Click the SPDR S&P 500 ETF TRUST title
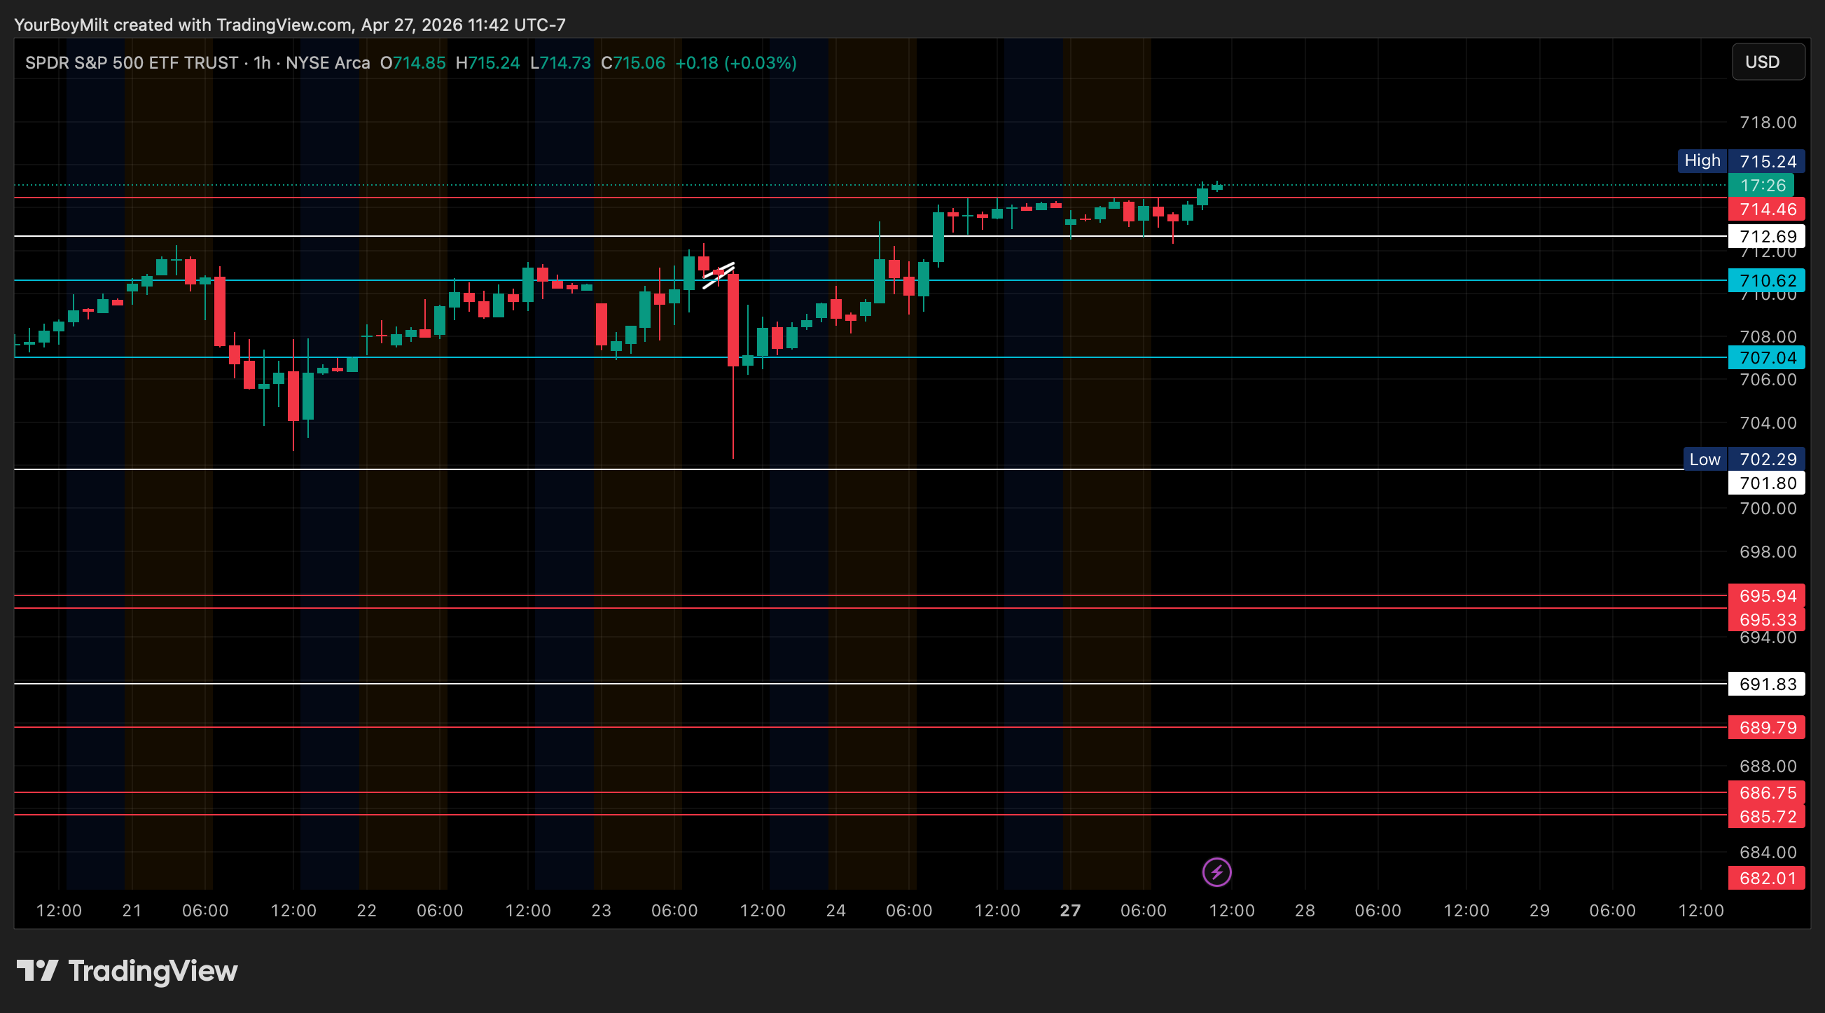This screenshot has height=1013, width=1825. tap(132, 63)
